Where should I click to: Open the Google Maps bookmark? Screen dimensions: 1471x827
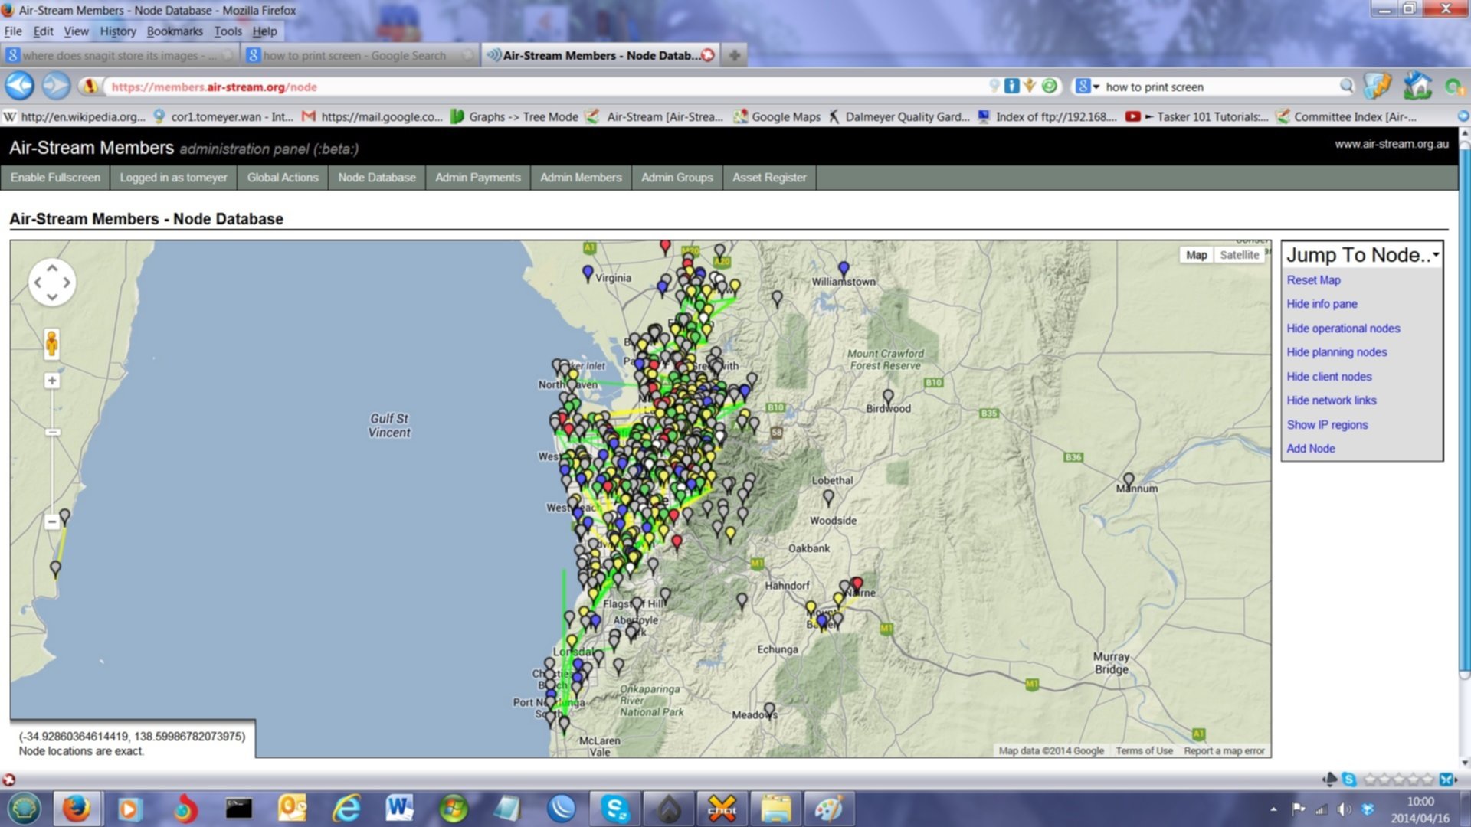[776, 117]
